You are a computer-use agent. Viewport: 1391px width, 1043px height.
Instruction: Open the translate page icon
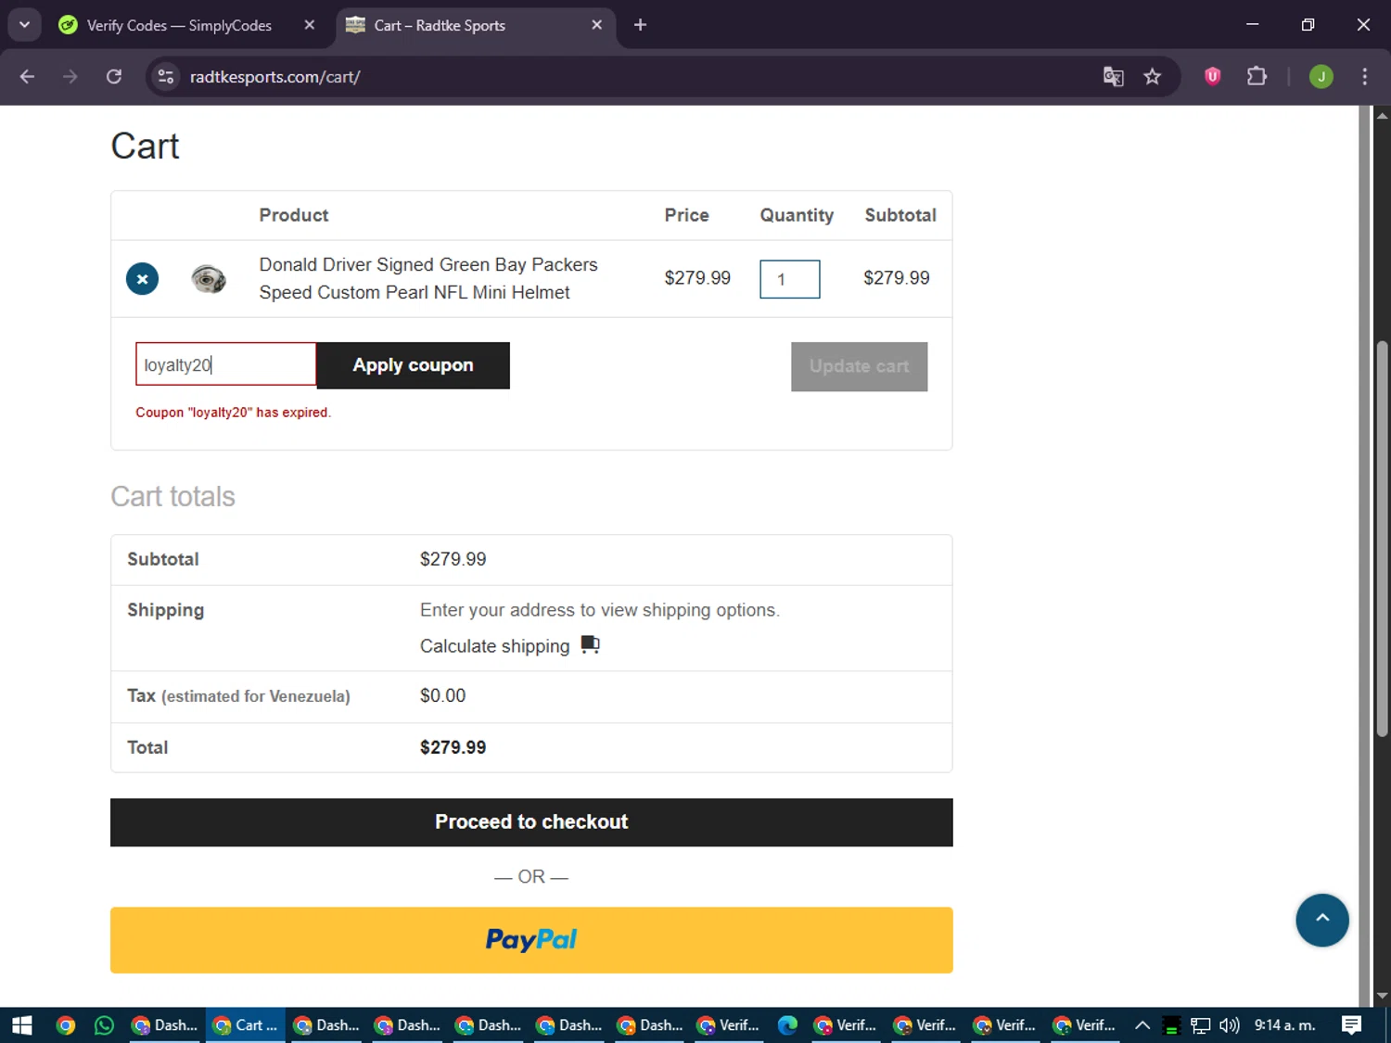[1113, 77]
